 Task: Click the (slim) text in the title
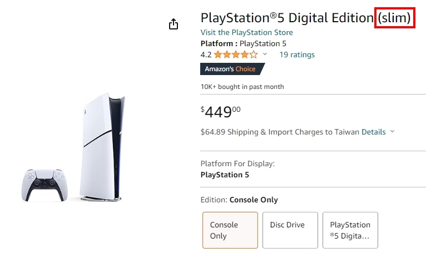[394, 18]
